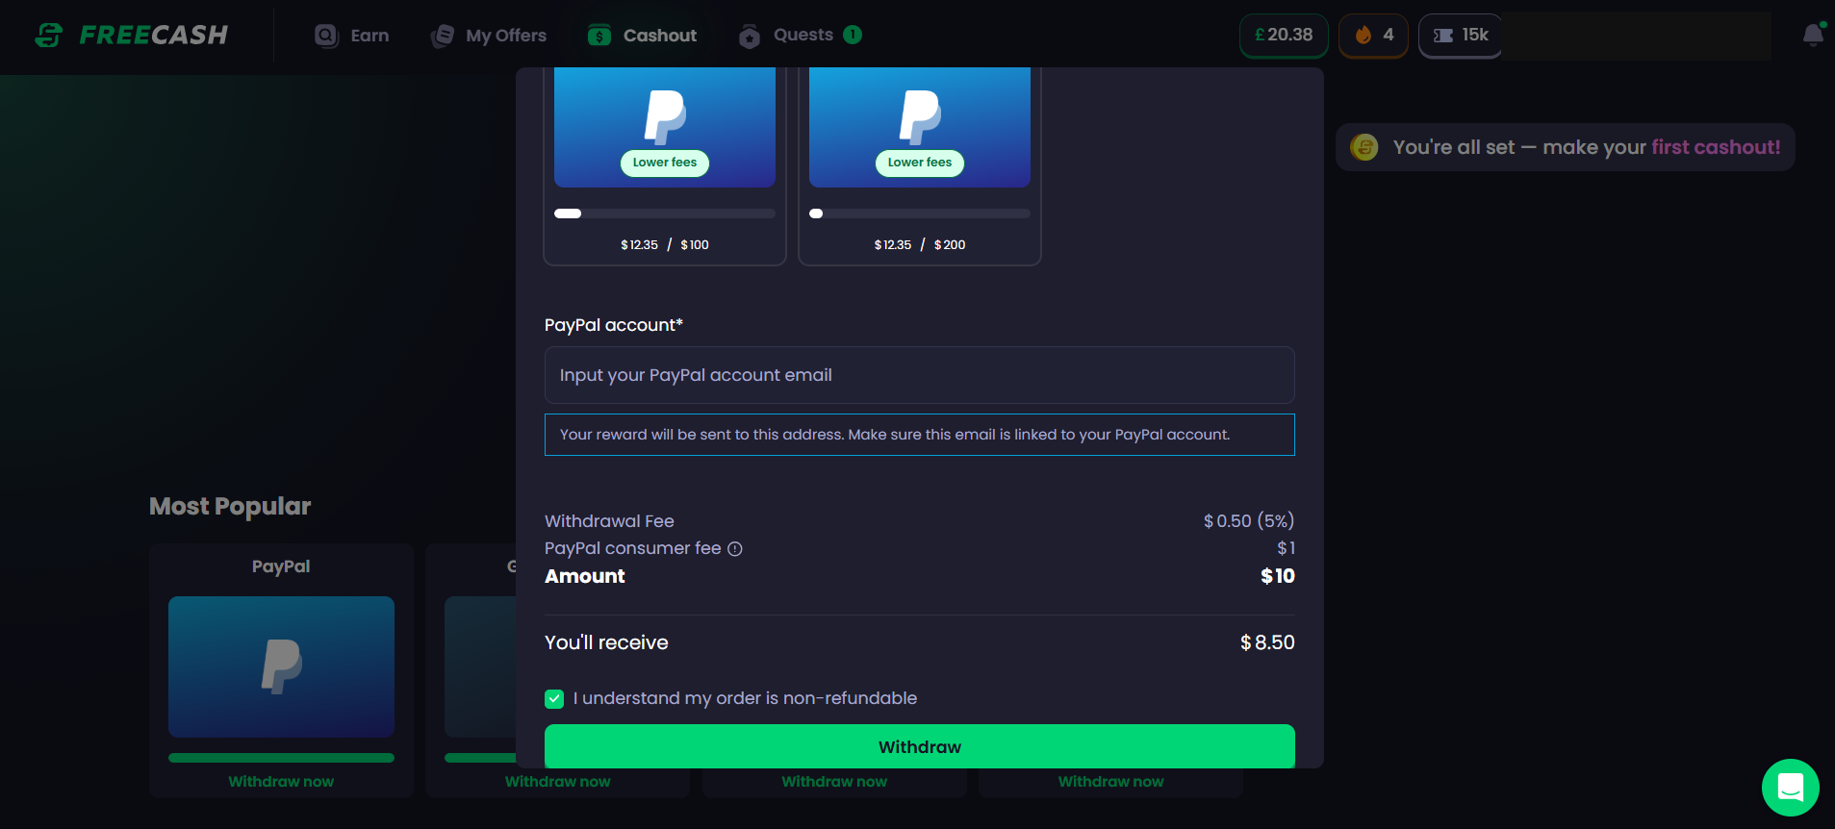1835x829 pixels.
Task: Click the Quests treasure bag icon
Action: pyautogui.click(x=749, y=37)
